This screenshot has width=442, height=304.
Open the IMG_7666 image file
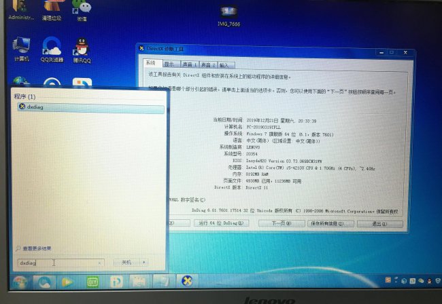tap(228, 16)
